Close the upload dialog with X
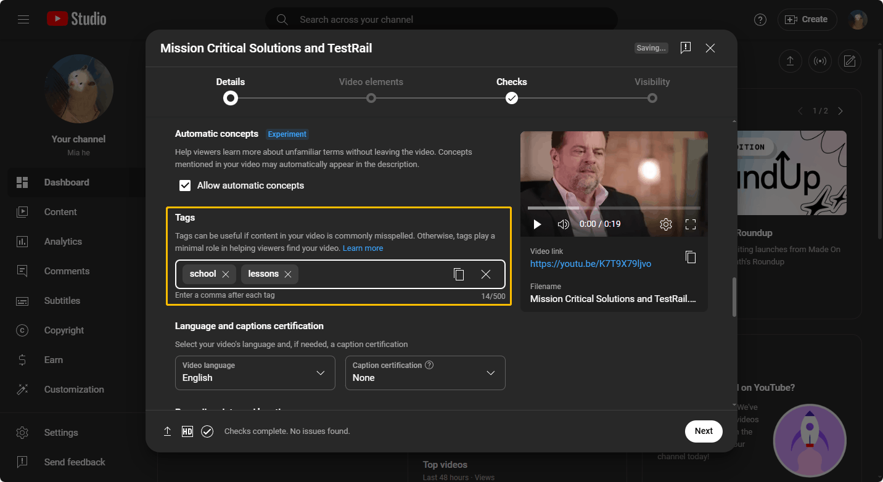Image resolution: width=883 pixels, height=482 pixels. click(710, 48)
